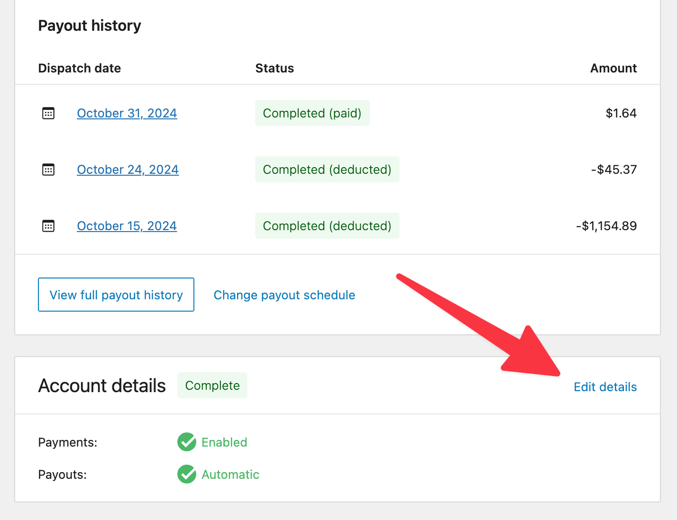The image size is (677, 520).
Task: Select the Completed (paid) status badge
Action: click(x=312, y=113)
